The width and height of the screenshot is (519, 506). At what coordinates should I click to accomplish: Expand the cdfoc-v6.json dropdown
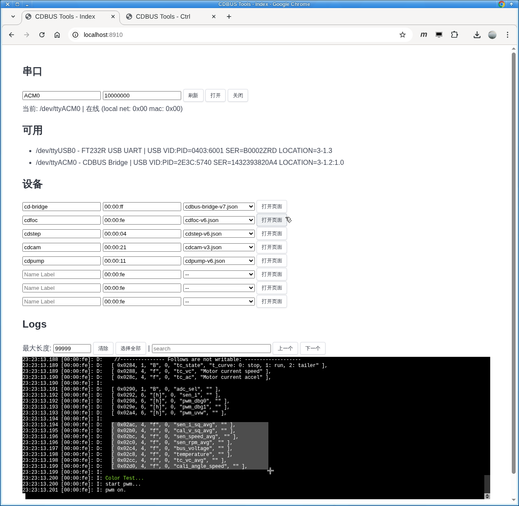pyautogui.click(x=219, y=220)
